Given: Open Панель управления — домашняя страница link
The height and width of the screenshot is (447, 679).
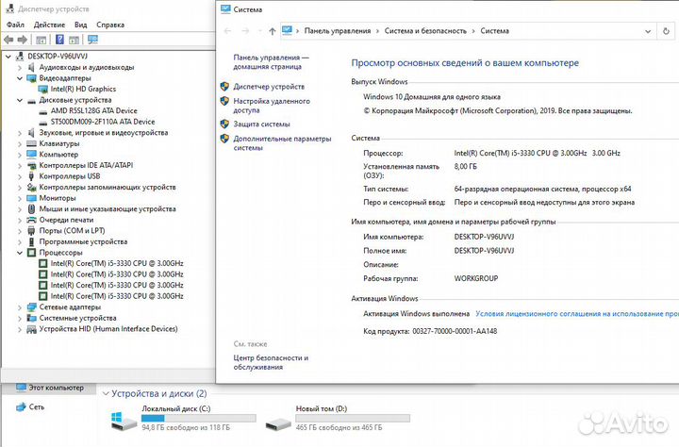Looking at the screenshot, I should pyautogui.click(x=271, y=62).
